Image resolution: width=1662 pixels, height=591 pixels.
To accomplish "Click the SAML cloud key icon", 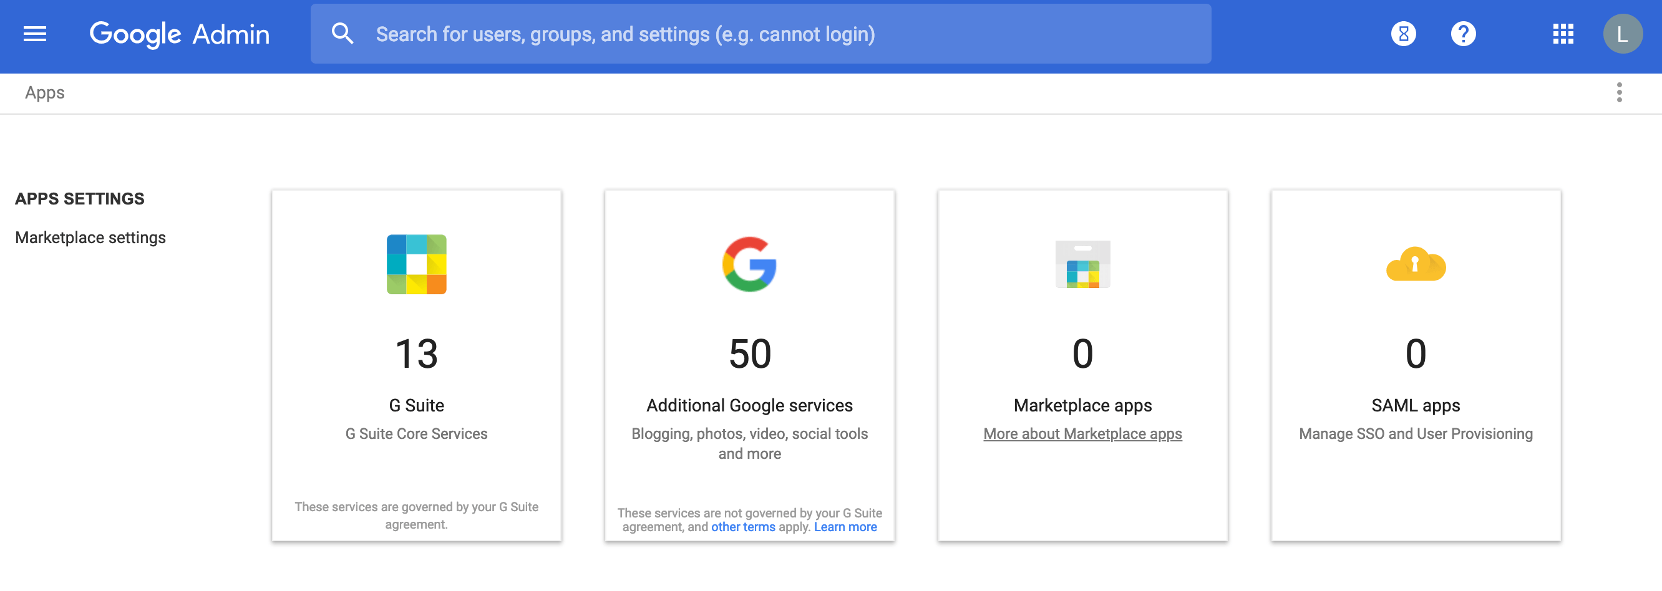I will click(x=1415, y=264).
